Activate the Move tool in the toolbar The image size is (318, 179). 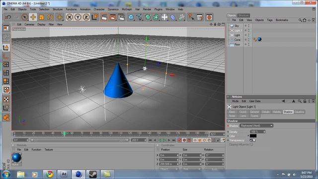(x=33, y=17)
